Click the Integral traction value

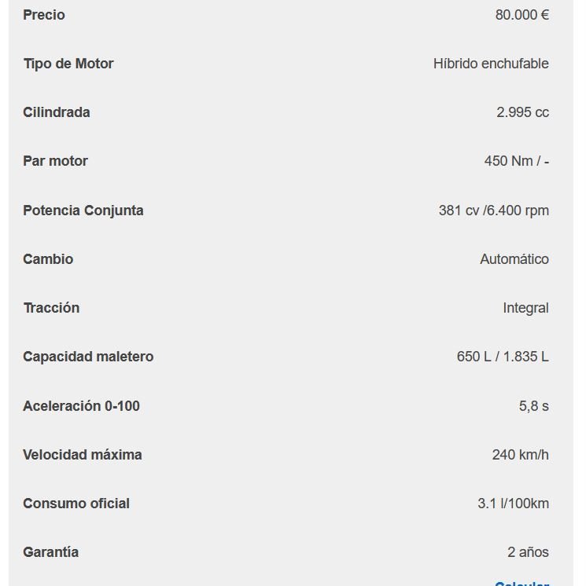[525, 309]
